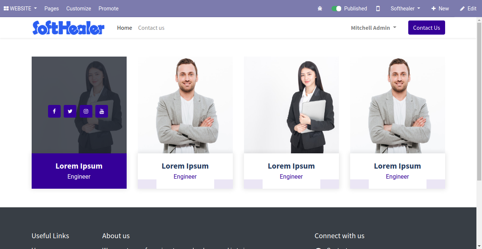This screenshot has width=482, height=249.
Task: Open the Customize menu
Action: [79, 9]
